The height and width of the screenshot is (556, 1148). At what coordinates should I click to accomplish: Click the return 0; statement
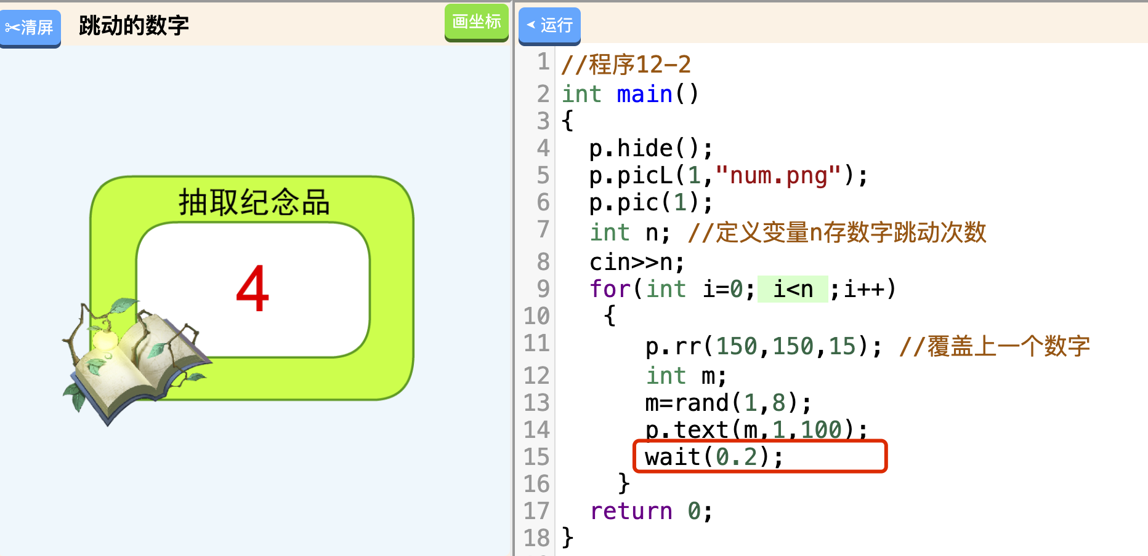coord(651,511)
